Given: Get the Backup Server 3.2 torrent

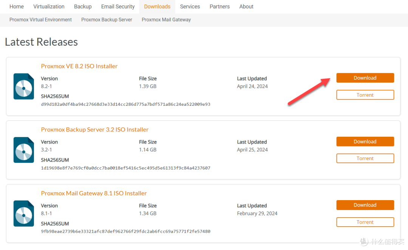Looking at the screenshot, I should click(x=365, y=159).
